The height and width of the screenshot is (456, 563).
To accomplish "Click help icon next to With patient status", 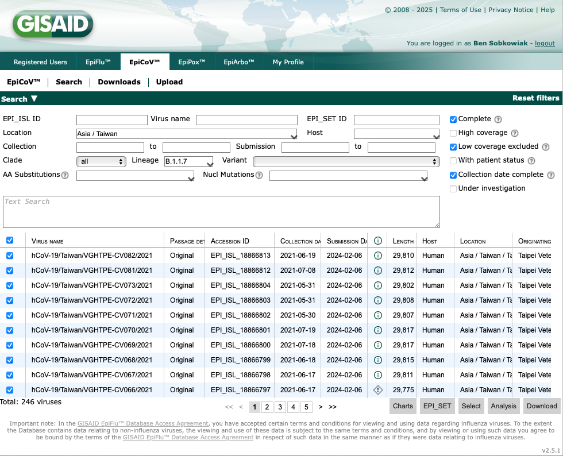I will pos(531,161).
